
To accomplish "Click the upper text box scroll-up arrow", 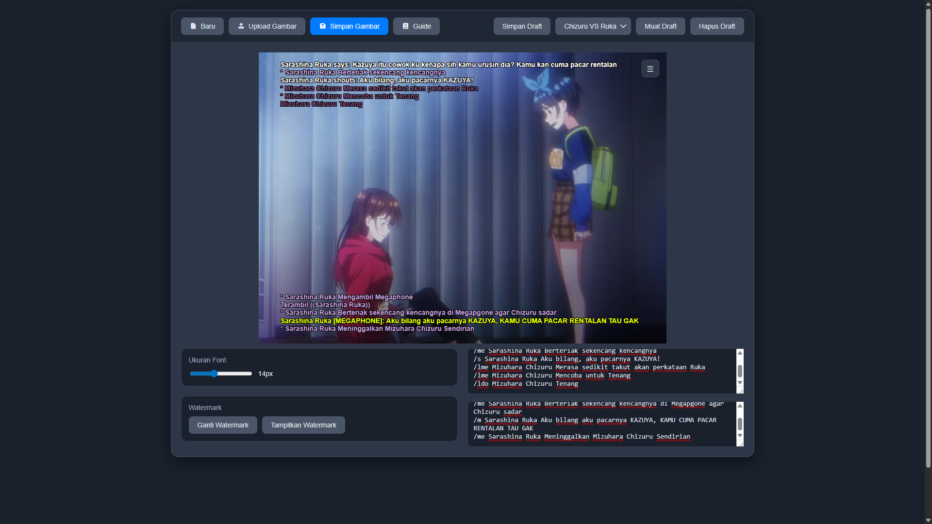I will (740, 353).
